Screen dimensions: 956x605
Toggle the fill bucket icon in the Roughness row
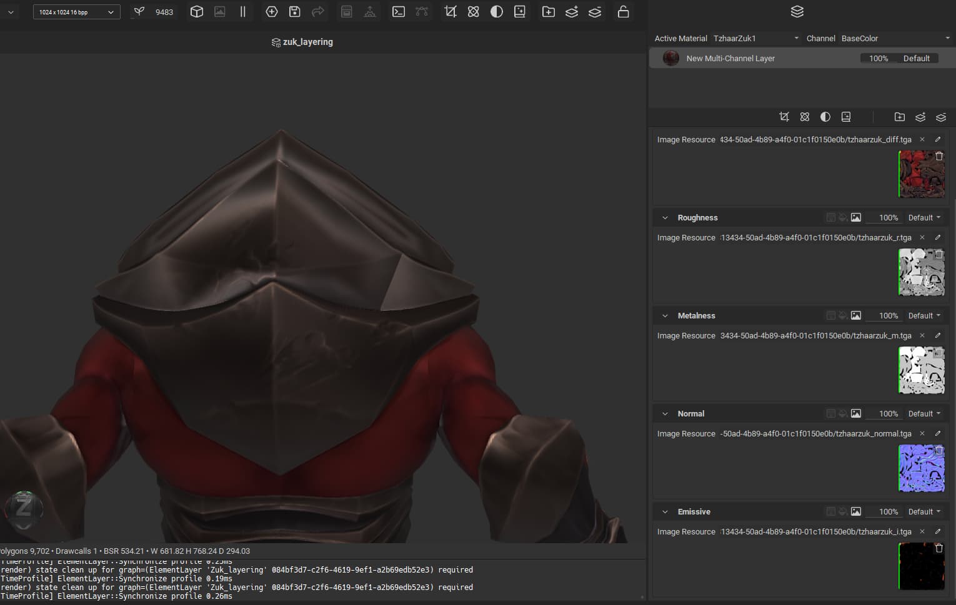(843, 217)
